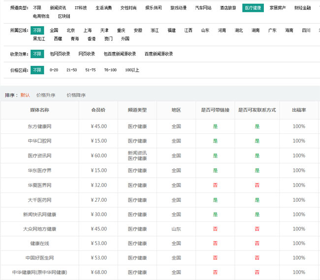This screenshot has height=280, width=320.
Task: Select 区块链 in channel types
Action: [64, 16]
